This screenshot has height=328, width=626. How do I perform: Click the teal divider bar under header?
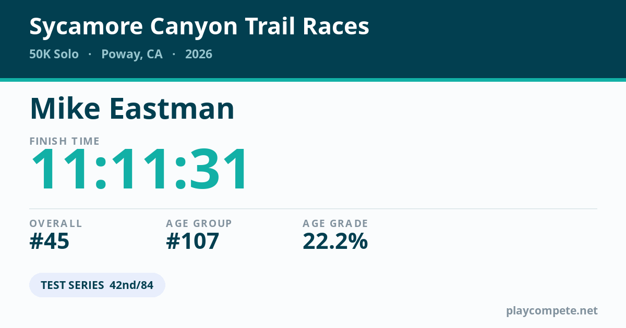click(313, 80)
